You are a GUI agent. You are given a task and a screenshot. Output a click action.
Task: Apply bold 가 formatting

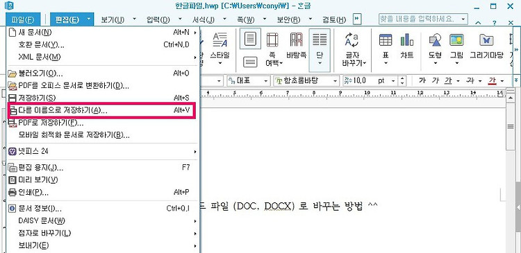422,80
